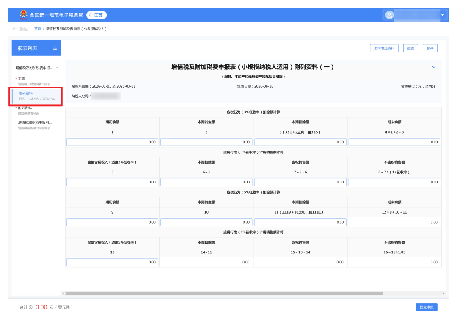The width and height of the screenshot is (457, 323).
Task: Click the 本期扣除额 input under column 3
Action: [300, 142]
